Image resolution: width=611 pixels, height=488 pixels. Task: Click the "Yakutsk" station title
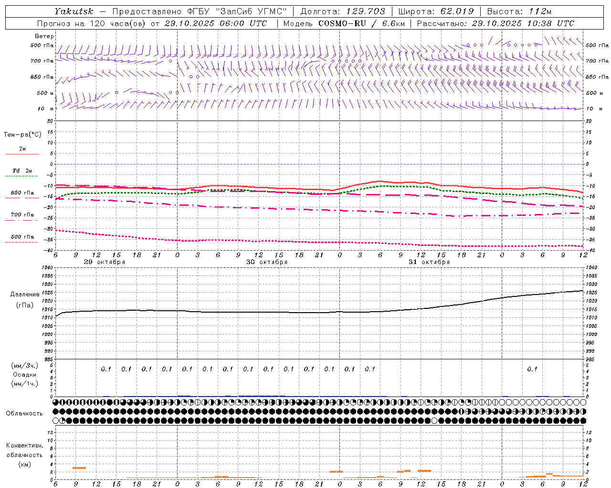coord(74,11)
